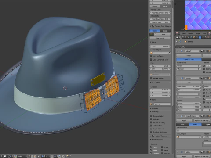Viewport: 211px width, 158px height.
Task: Collapse the Item panel
Action: pos(151,100)
